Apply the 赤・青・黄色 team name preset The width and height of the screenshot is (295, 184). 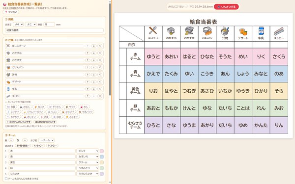click(23, 146)
